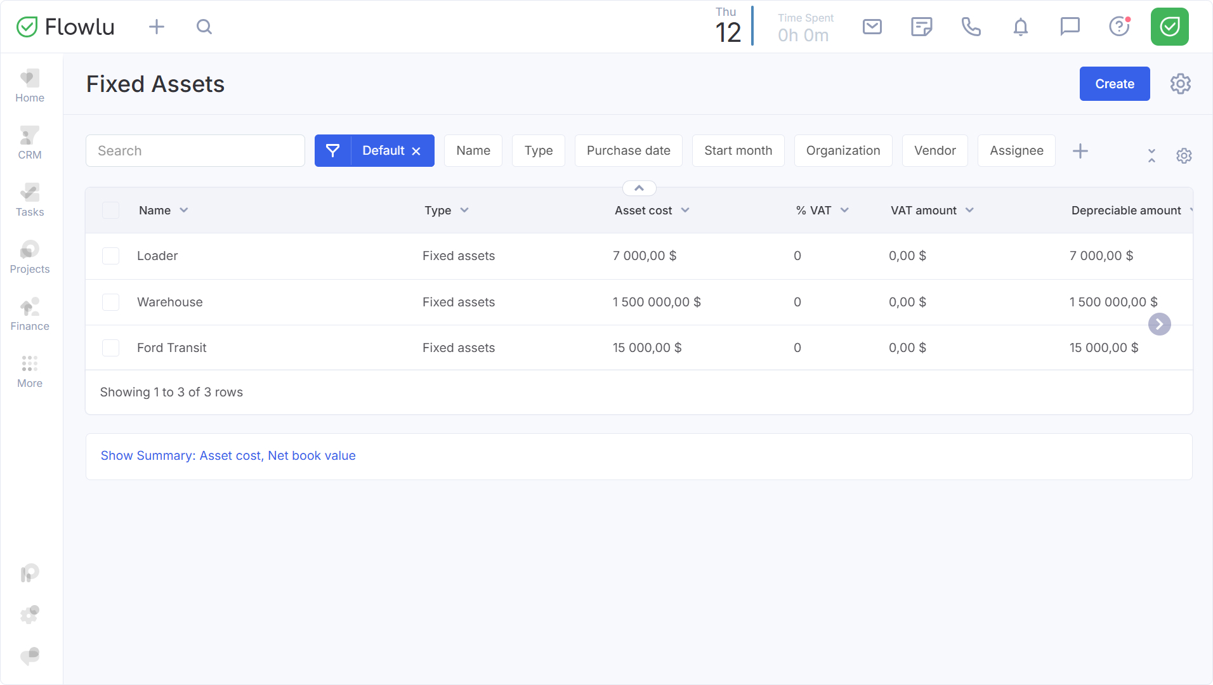Open Show Summary link
The image size is (1213, 685).
pyautogui.click(x=228, y=456)
